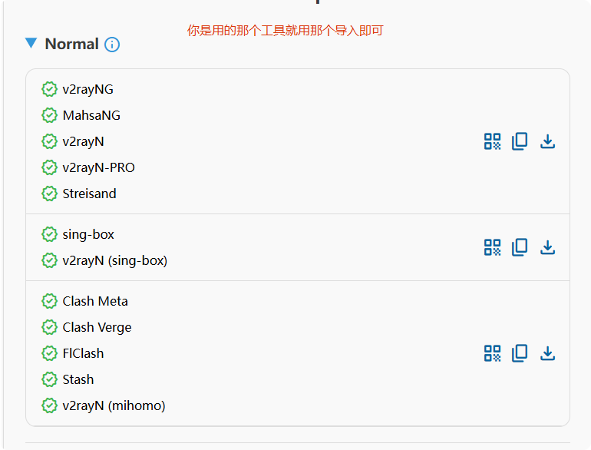Copy the sing-box subscription link

point(520,247)
